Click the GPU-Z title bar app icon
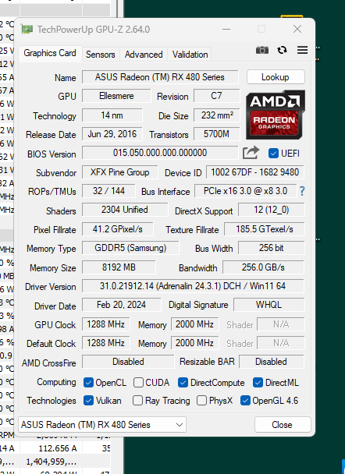The width and height of the screenshot is (345, 474). click(27, 30)
